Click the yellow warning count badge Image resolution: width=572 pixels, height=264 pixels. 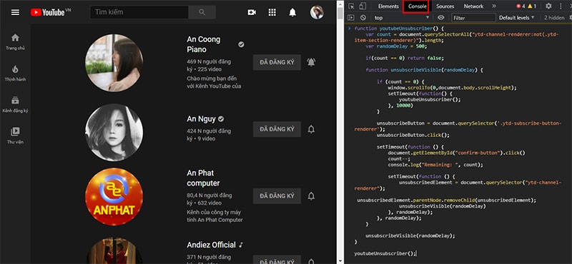pyautogui.click(x=532, y=6)
